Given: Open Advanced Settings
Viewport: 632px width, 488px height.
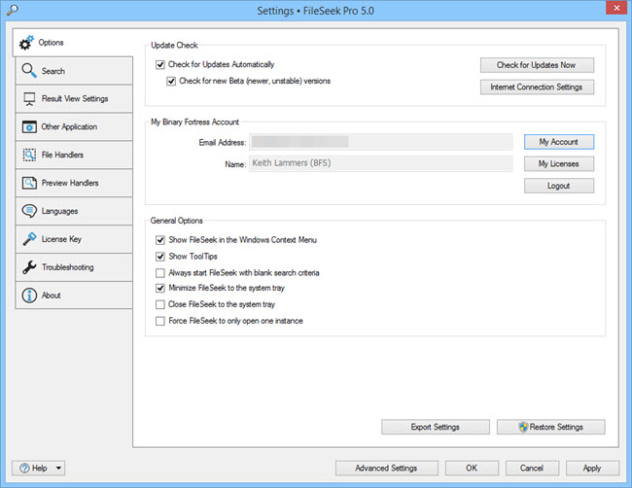Looking at the screenshot, I should click(387, 468).
